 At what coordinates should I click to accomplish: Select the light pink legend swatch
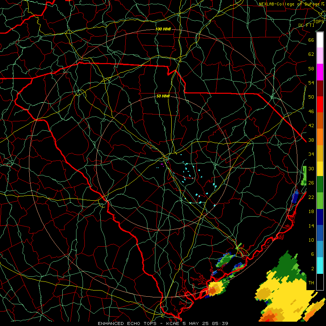pyautogui.click(x=320, y=56)
